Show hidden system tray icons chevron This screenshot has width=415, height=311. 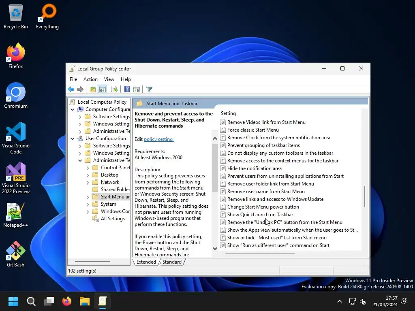(340, 301)
